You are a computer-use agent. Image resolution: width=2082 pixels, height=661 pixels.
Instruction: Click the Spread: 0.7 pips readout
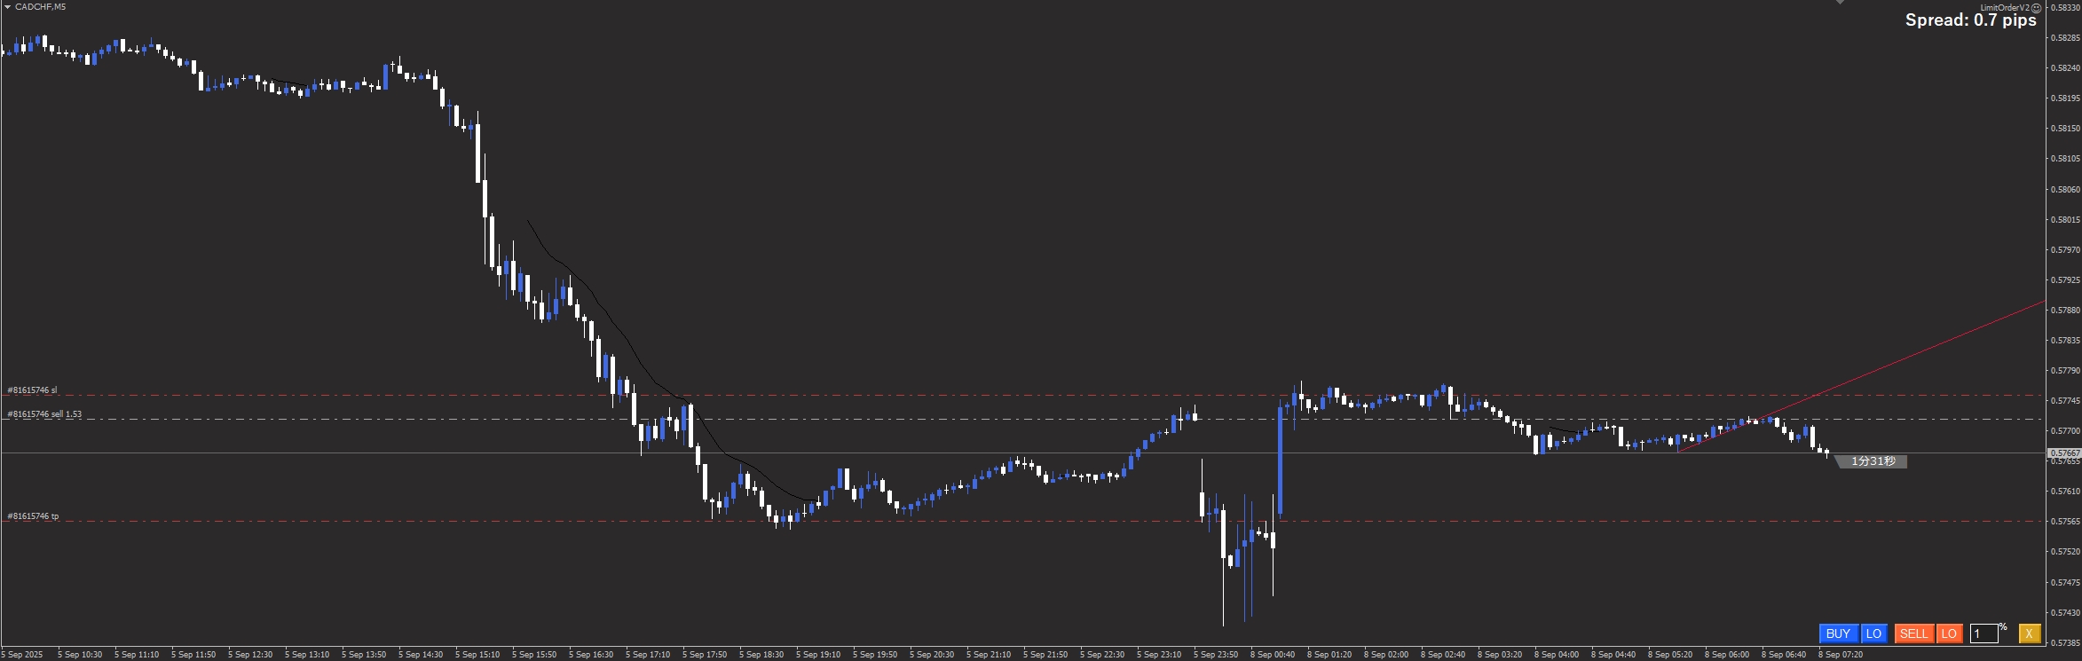1970,20
